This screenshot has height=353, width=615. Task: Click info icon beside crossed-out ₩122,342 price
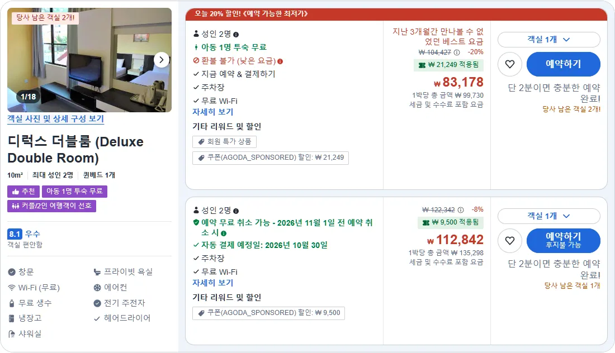461,210
